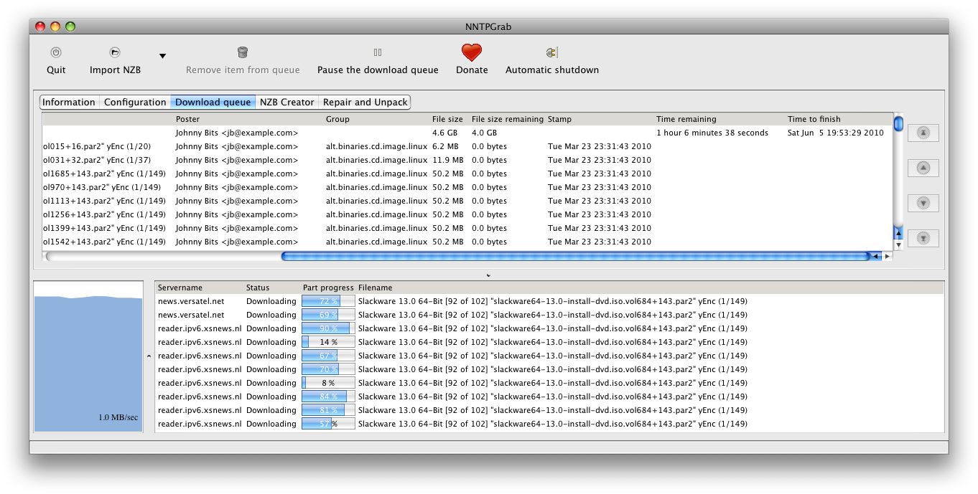The image size is (978, 494).
Task: Switch to the Information tab
Action: 69,103
